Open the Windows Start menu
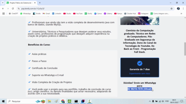 pos(3,101)
